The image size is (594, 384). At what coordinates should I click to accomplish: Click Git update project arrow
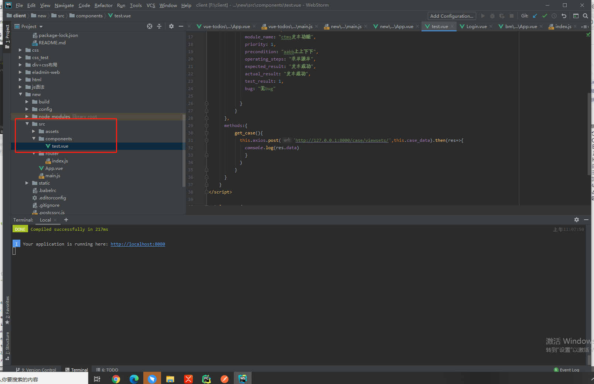click(x=535, y=16)
